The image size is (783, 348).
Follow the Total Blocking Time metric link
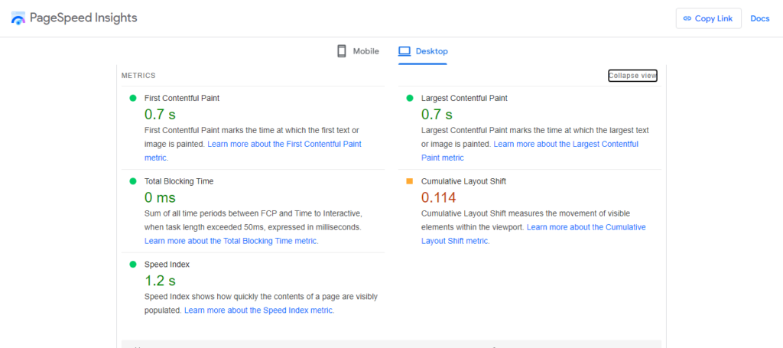[231, 241]
